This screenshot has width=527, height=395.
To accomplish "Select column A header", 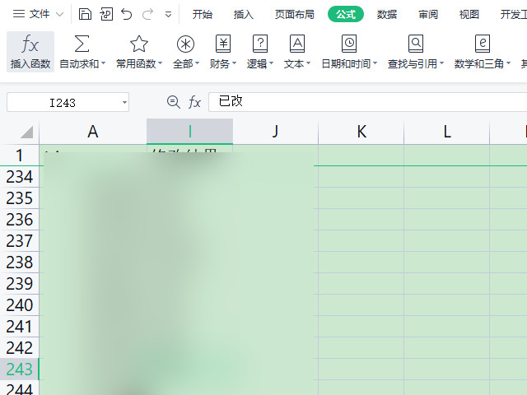I will tap(93, 132).
